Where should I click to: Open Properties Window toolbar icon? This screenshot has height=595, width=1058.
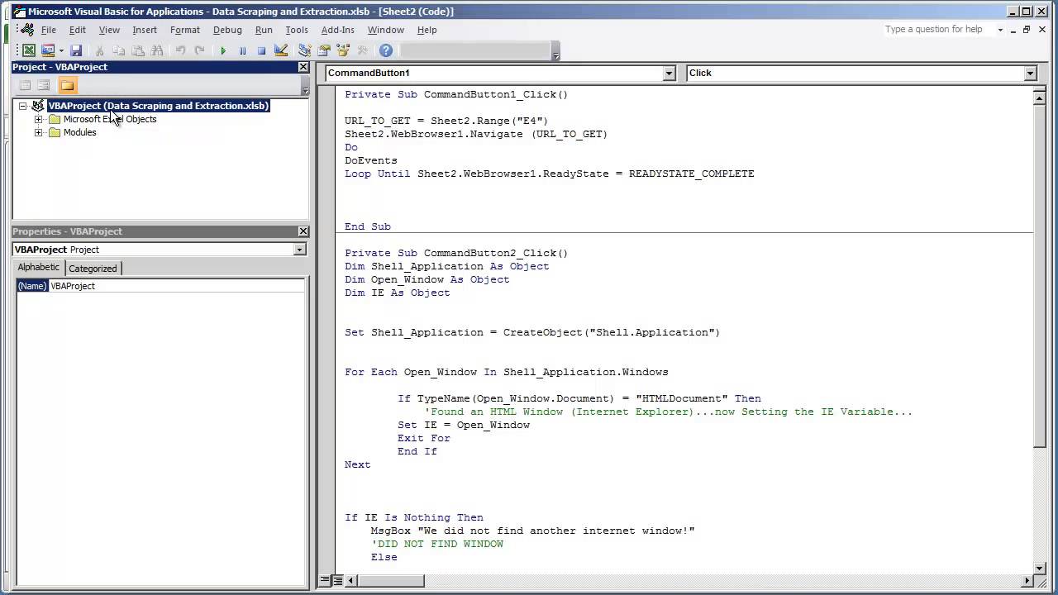[x=324, y=50]
